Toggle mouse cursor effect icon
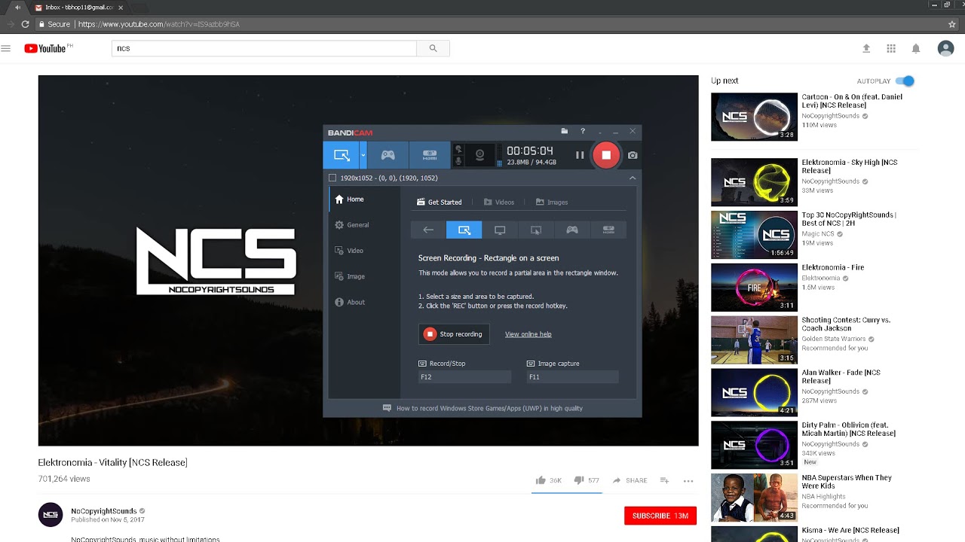This screenshot has width=965, height=542. 458,149
